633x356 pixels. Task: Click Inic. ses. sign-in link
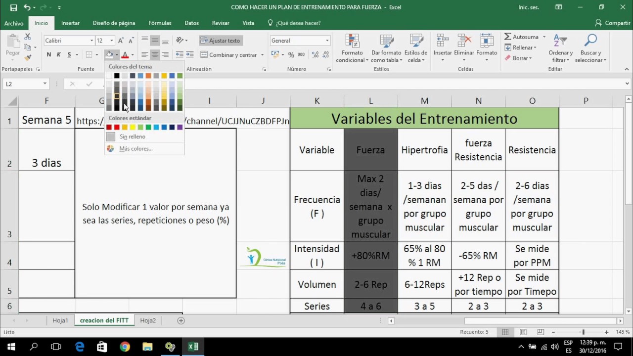[529, 7]
